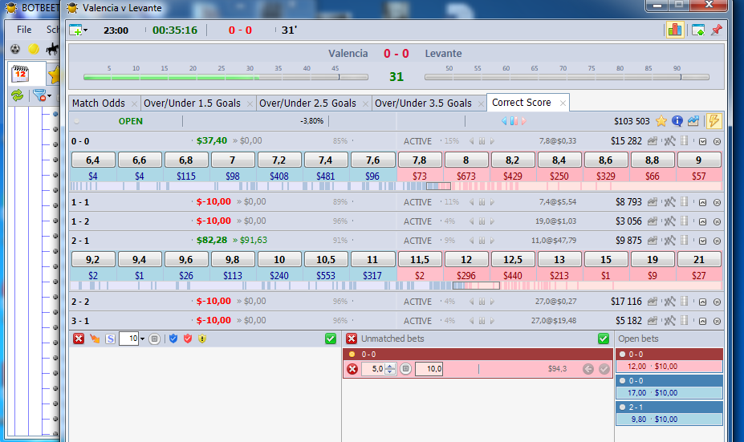Open the File menu in the BOTBEET window
Image resolution: width=744 pixels, height=442 pixels.
coord(24,30)
